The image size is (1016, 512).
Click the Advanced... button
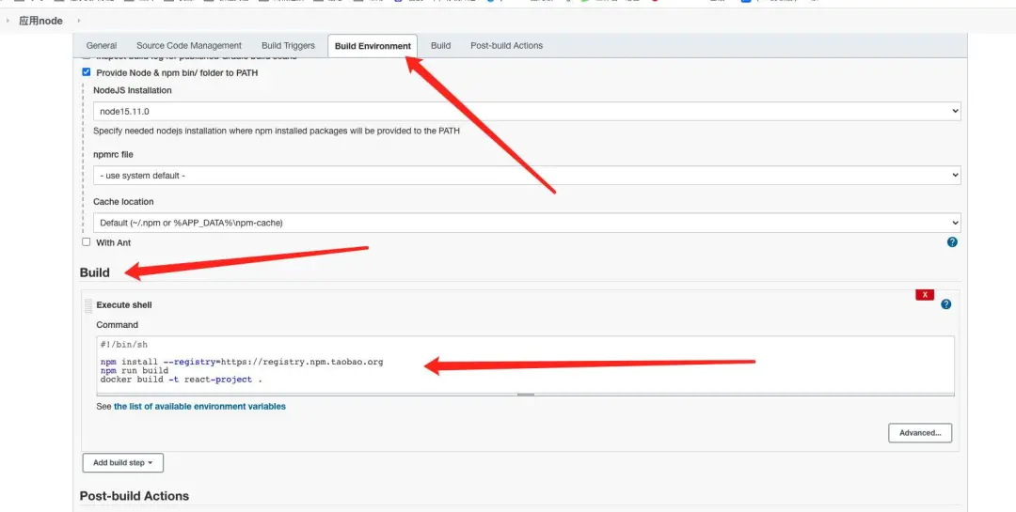tap(920, 433)
